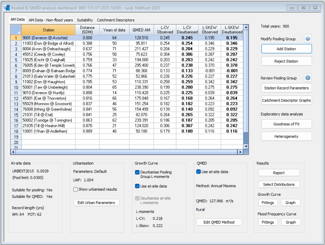The width and height of the screenshot is (325, 245).
Task: Sort by the Station column header
Action: [48, 30]
